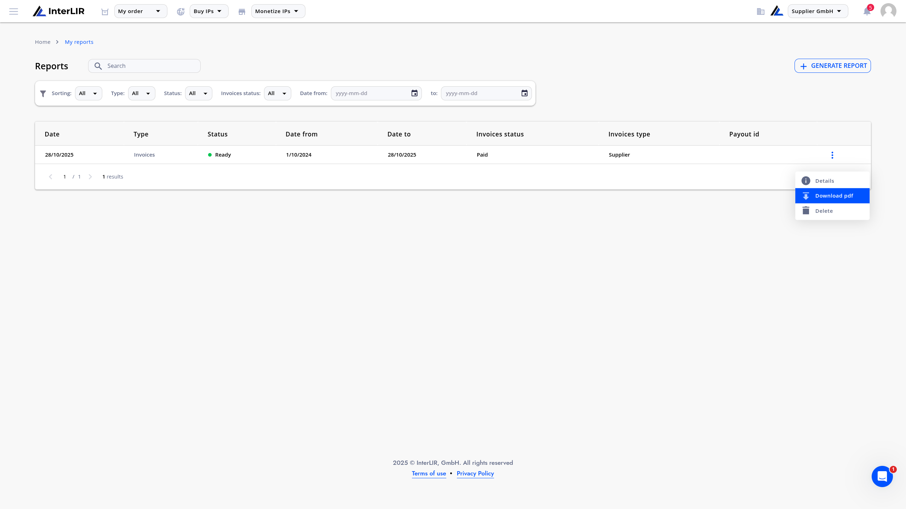The image size is (906, 509).
Task: Click the My reports breadcrumb
Action: [79, 42]
